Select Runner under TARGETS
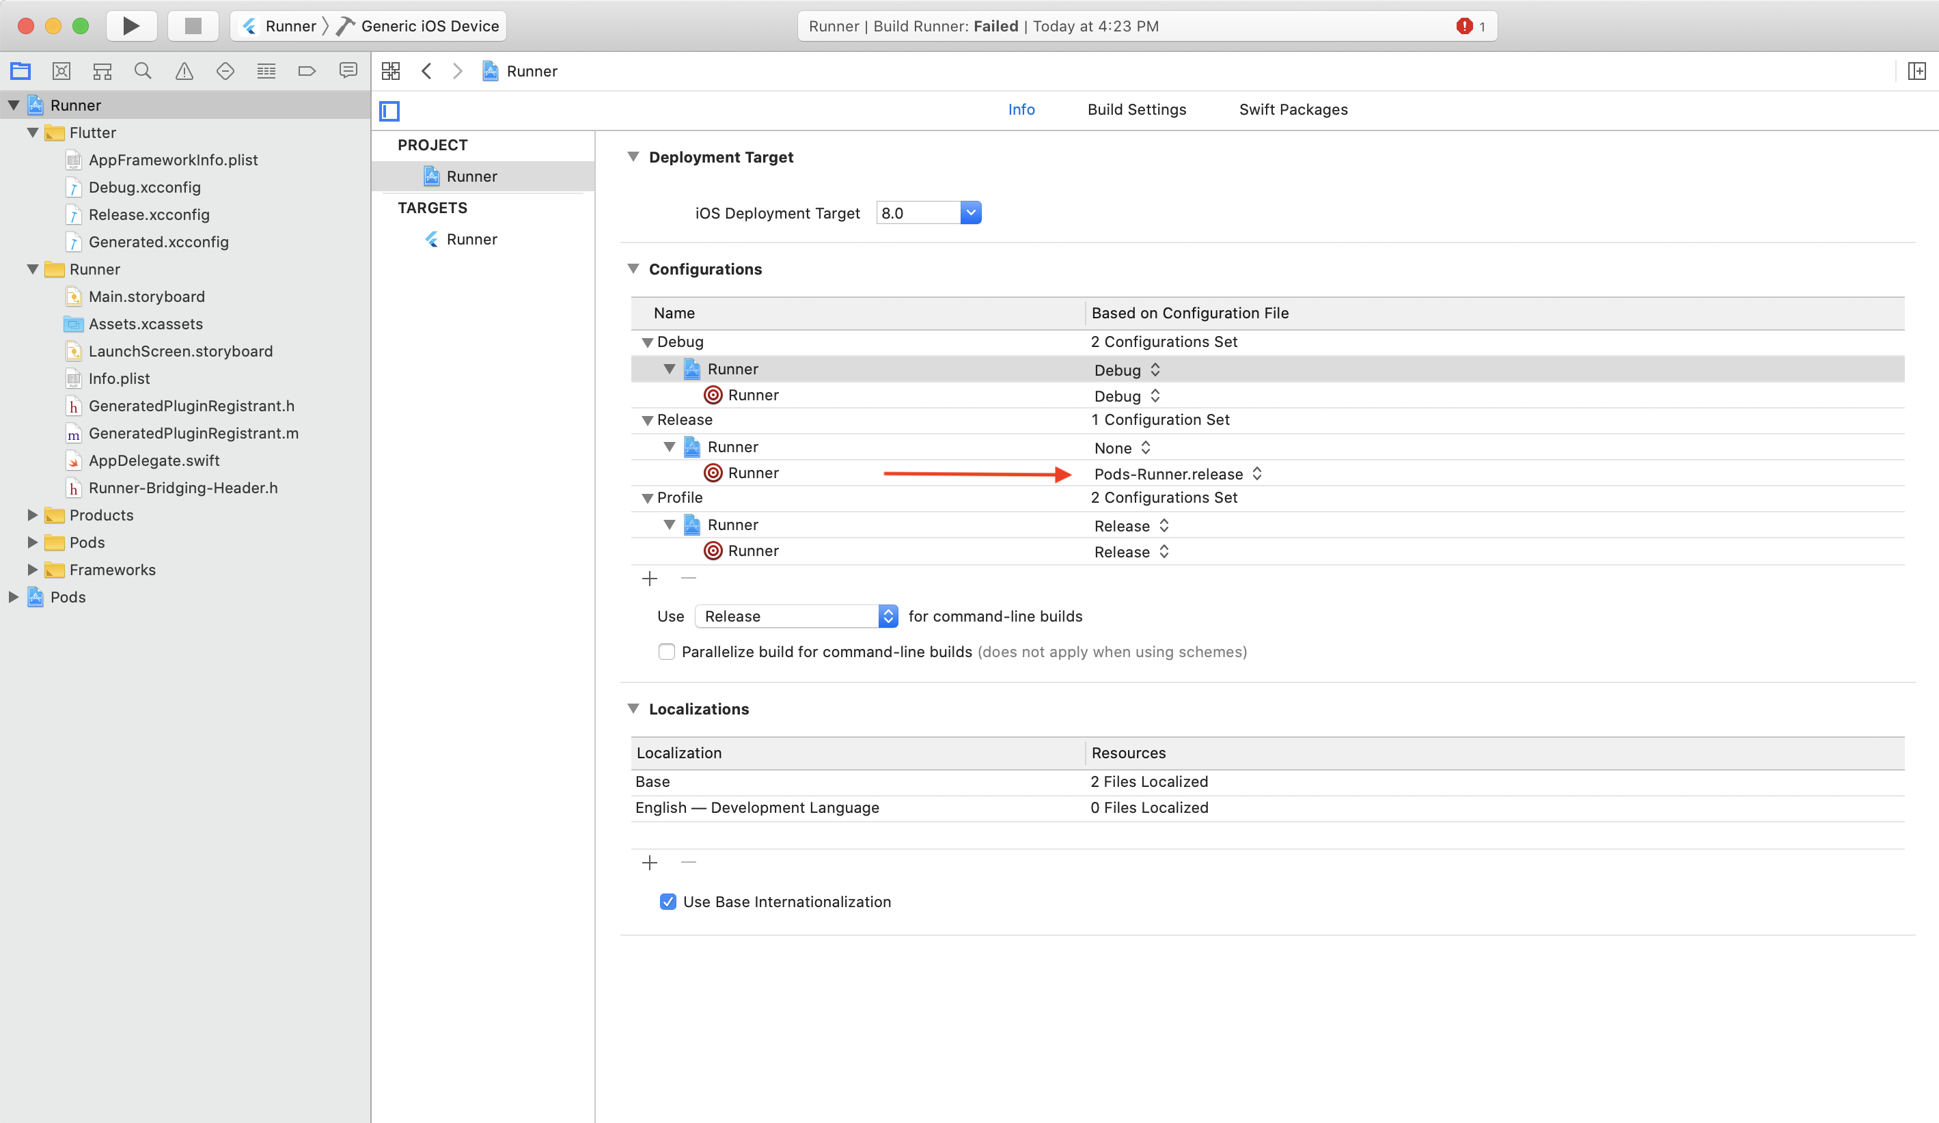This screenshot has width=1939, height=1123. (483, 239)
